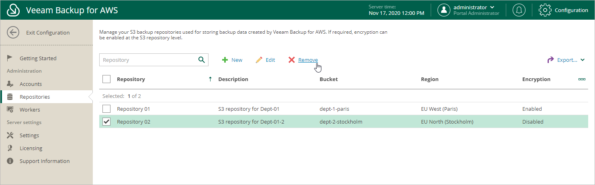Click the administrator user avatar icon
The height and width of the screenshot is (185, 595).
click(444, 10)
